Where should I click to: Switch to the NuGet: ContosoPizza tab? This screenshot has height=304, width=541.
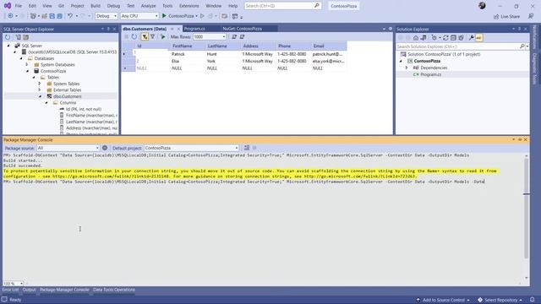click(243, 29)
